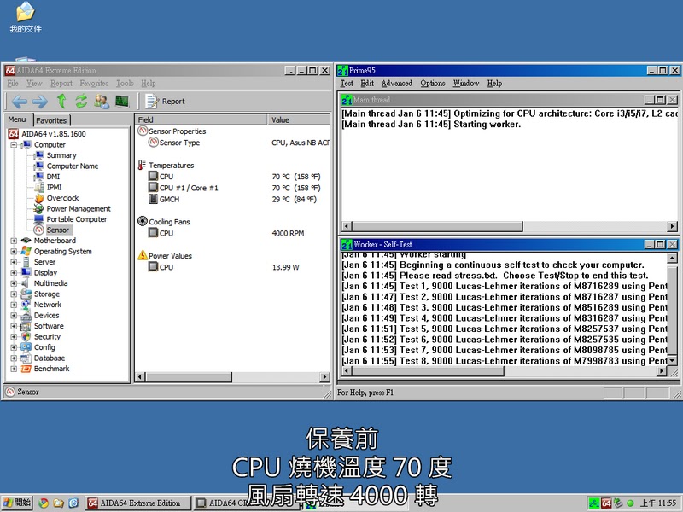Click the Power Values warning icon
This screenshot has width=683, height=512.
143,255
